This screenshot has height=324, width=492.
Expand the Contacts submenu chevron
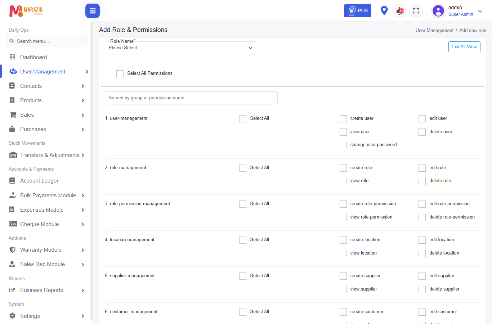click(x=83, y=86)
